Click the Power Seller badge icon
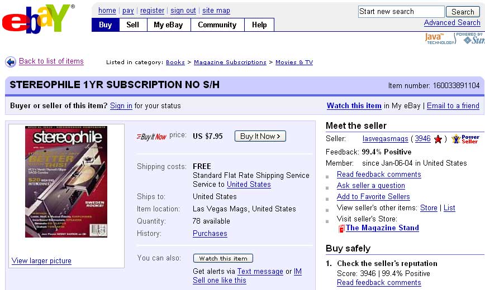 pyautogui.click(x=465, y=139)
